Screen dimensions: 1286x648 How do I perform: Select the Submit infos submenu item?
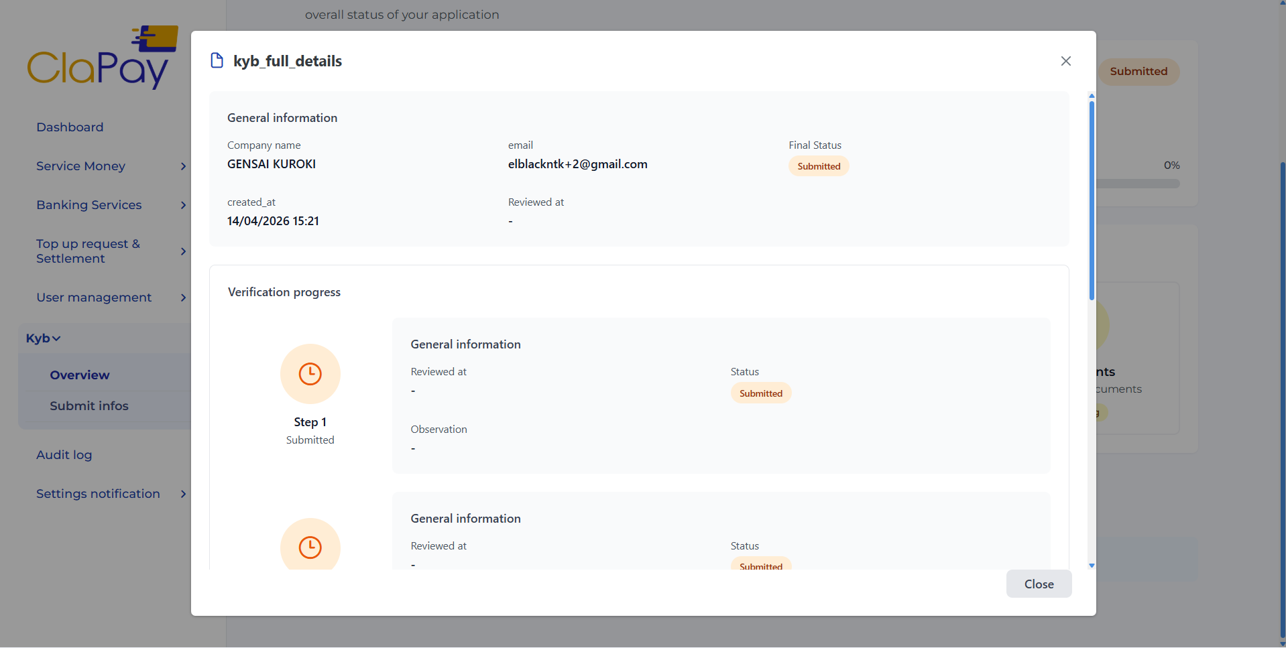click(x=89, y=406)
